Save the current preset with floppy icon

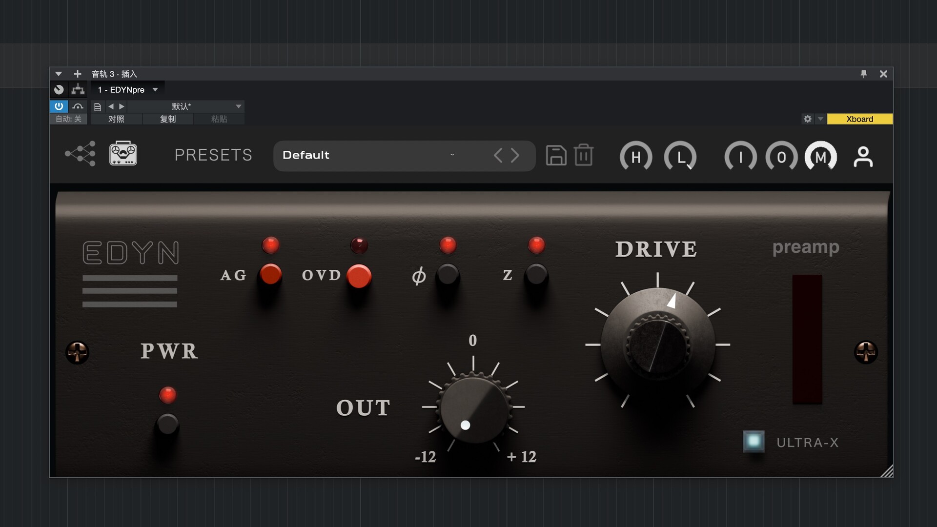pyautogui.click(x=556, y=155)
